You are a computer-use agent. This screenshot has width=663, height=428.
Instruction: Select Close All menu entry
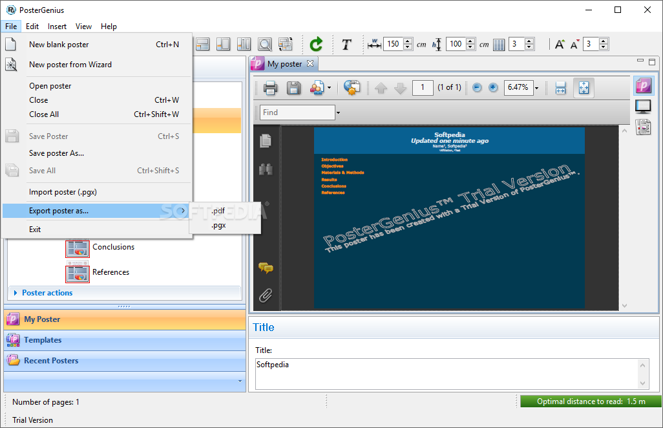point(97,114)
